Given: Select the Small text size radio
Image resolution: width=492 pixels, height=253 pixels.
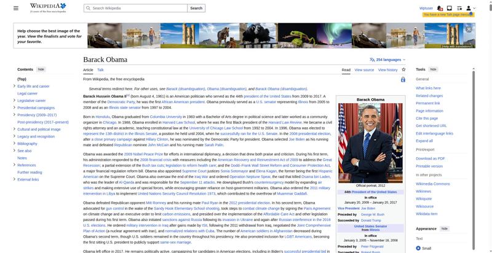Looking at the screenshot, I should pos(419,248).
